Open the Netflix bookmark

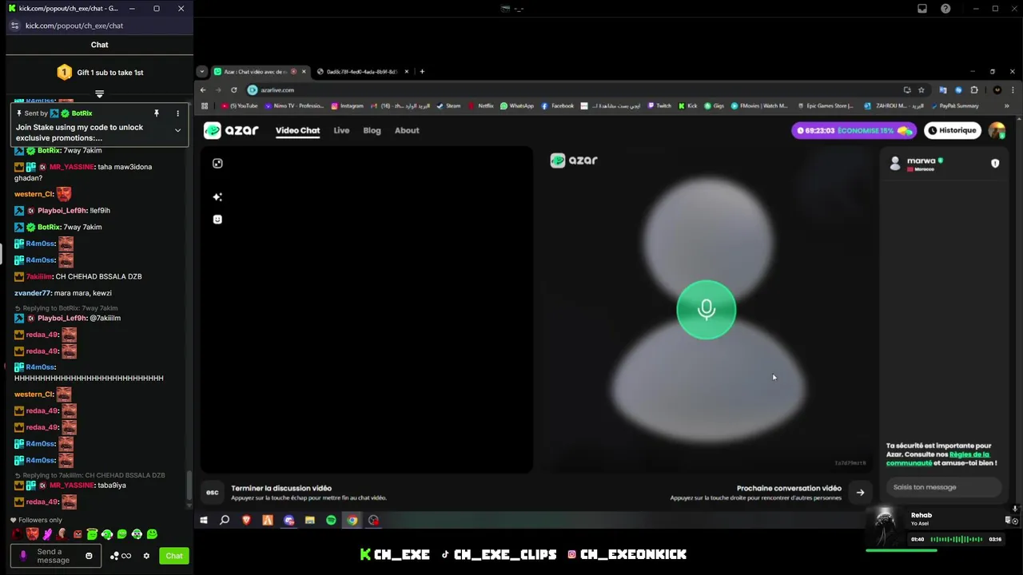pyautogui.click(x=481, y=105)
